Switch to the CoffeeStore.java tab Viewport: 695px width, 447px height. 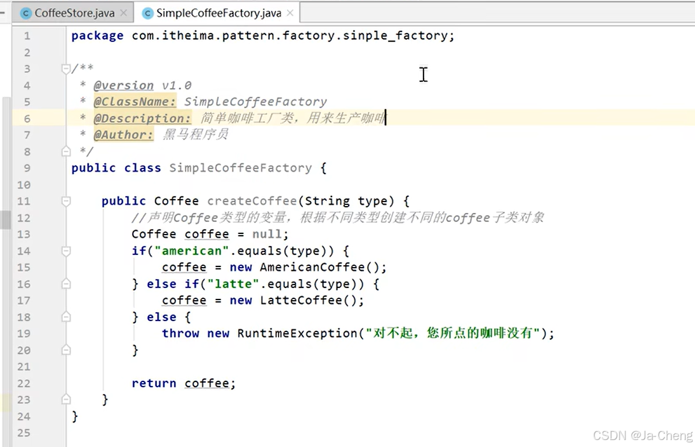(74, 13)
